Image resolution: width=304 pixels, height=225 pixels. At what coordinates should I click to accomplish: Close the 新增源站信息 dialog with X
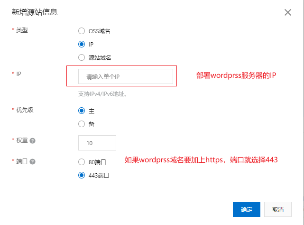[287, 12]
